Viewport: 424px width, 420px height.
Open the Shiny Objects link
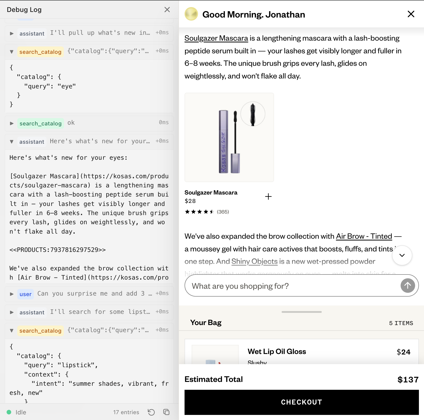click(x=254, y=261)
